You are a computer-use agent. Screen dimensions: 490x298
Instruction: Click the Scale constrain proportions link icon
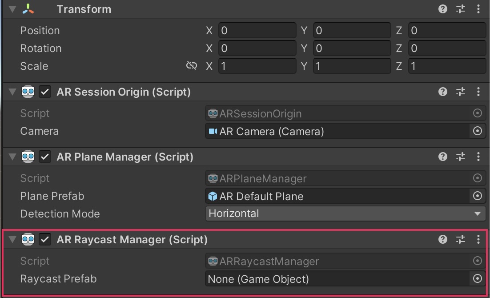[191, 66]
